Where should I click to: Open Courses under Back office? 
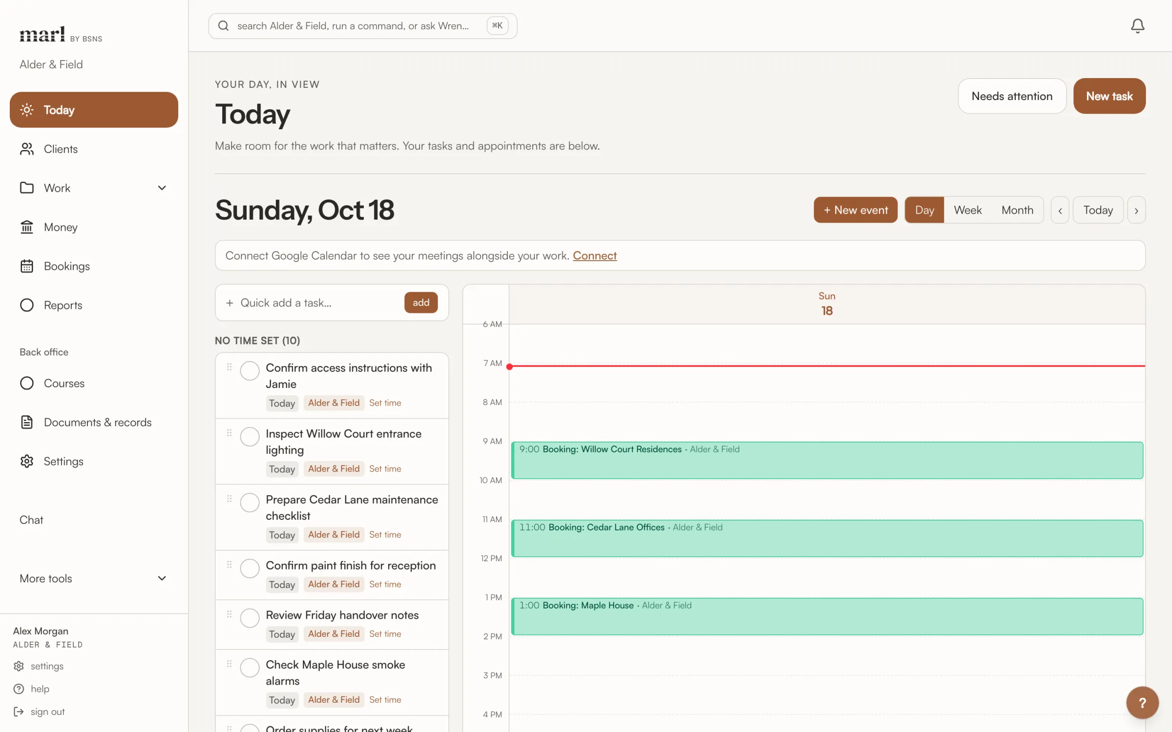click(94, 383)
